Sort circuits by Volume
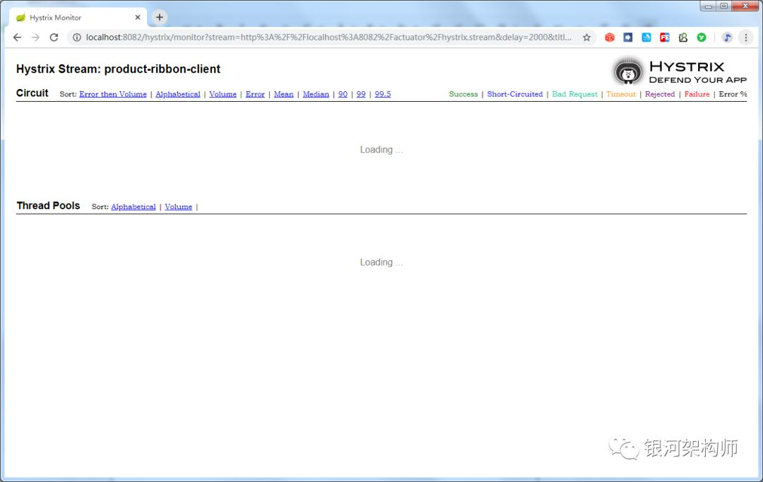The height and width of the screenshot is (482, 763). coord(223,95)
